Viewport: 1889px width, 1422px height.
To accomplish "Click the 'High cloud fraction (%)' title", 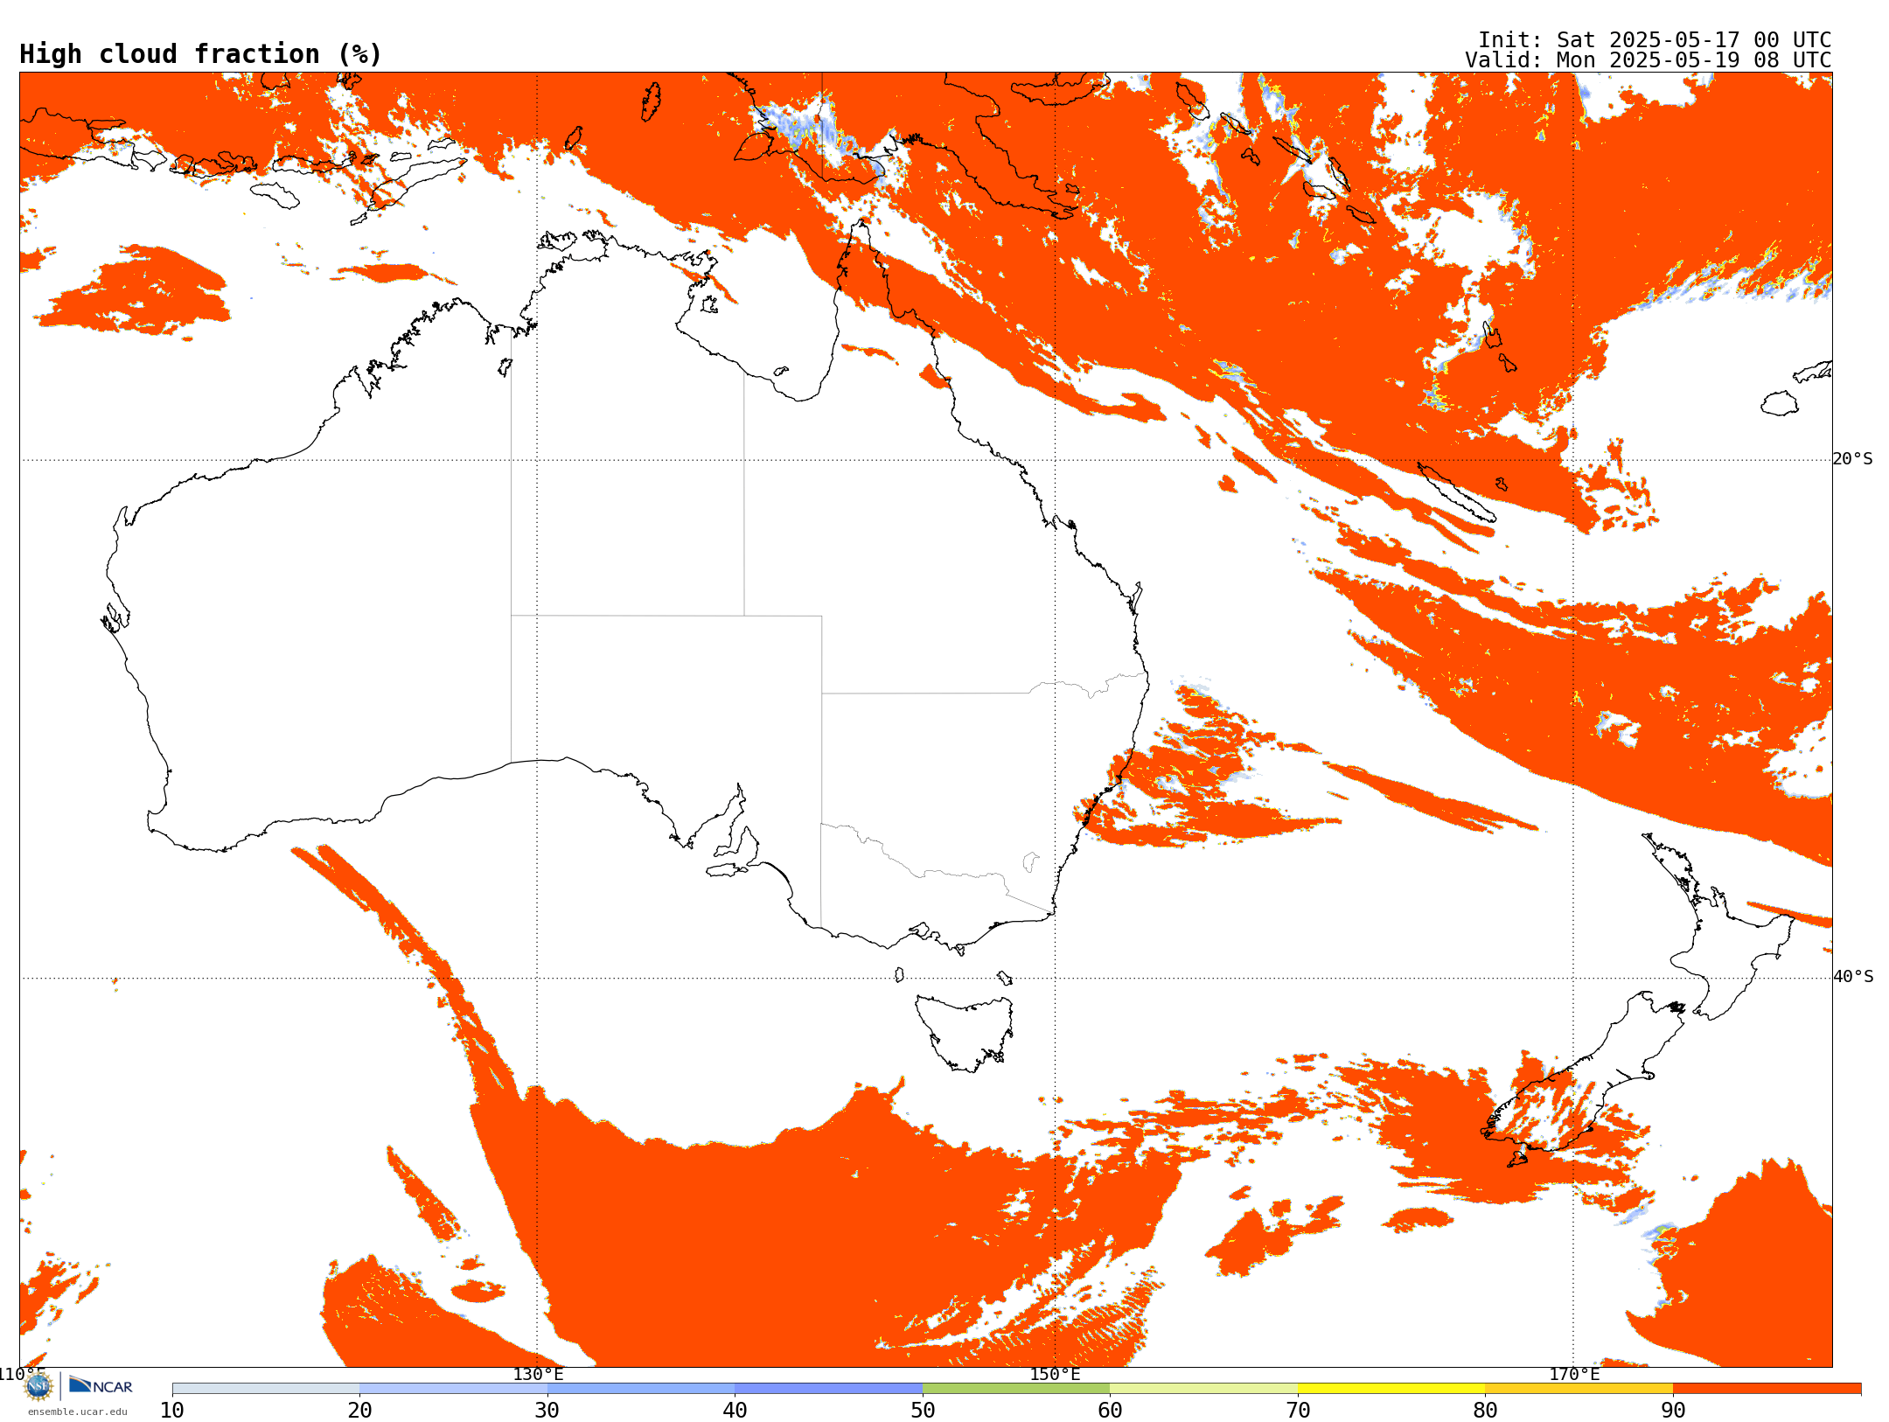I will (201, 54).
